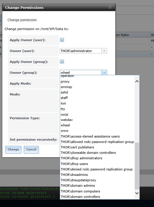The width and height of the screenshot is (154, 207).
Task: Choose the staff group option
Action: coord(97,98)
